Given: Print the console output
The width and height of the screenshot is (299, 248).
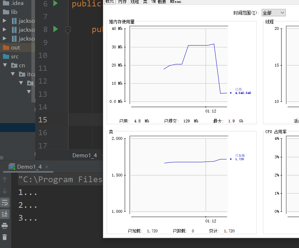Looking at the screenshot, I should [5, 226].
